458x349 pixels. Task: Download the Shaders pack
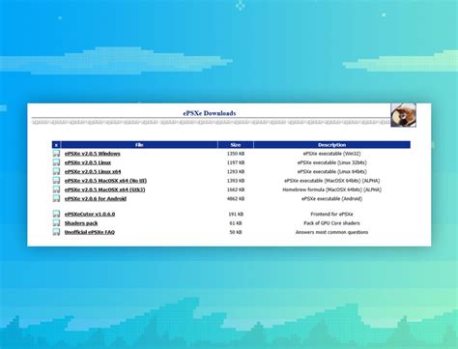tap(81, 223)
